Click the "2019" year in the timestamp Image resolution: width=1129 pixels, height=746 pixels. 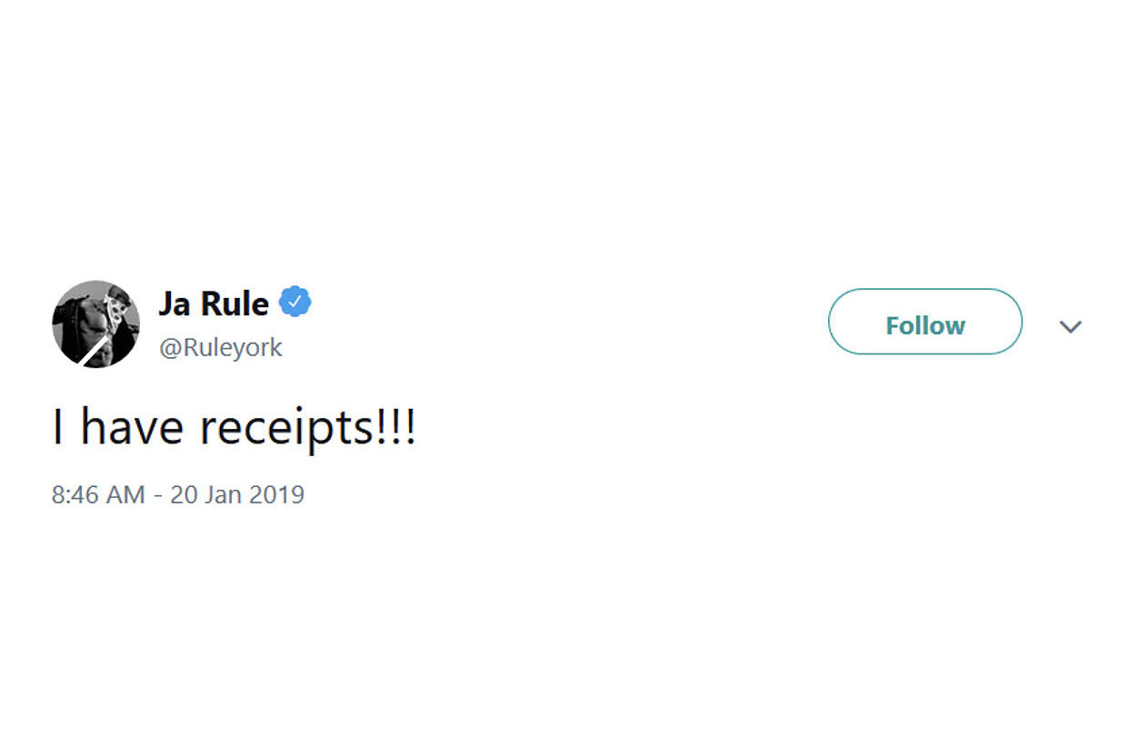point(278,495)
